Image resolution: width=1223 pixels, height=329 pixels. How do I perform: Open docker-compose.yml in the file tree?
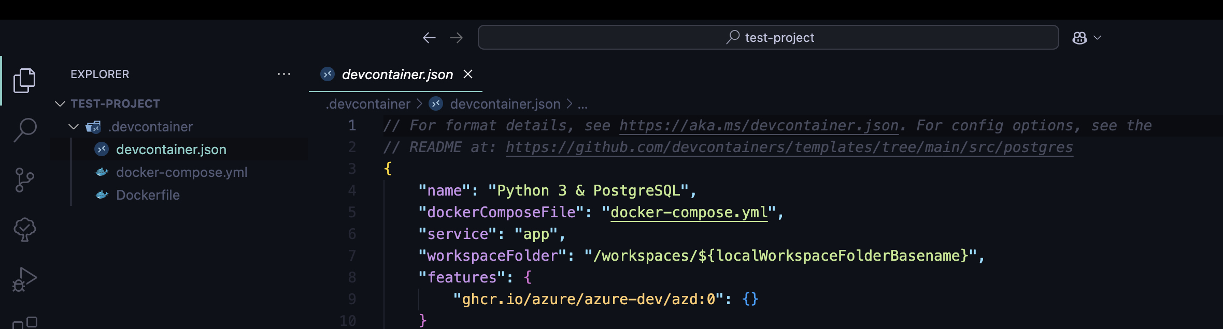click(181, 172)
